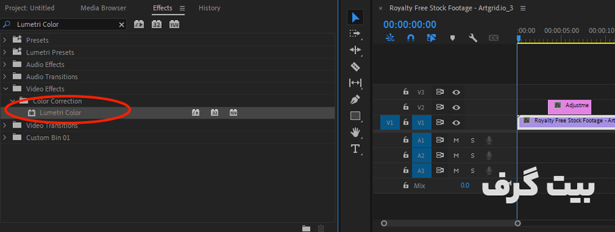Viewport: 615px width, 232px height.
Task: Toggle V1 track output eye
Action: 456,123
